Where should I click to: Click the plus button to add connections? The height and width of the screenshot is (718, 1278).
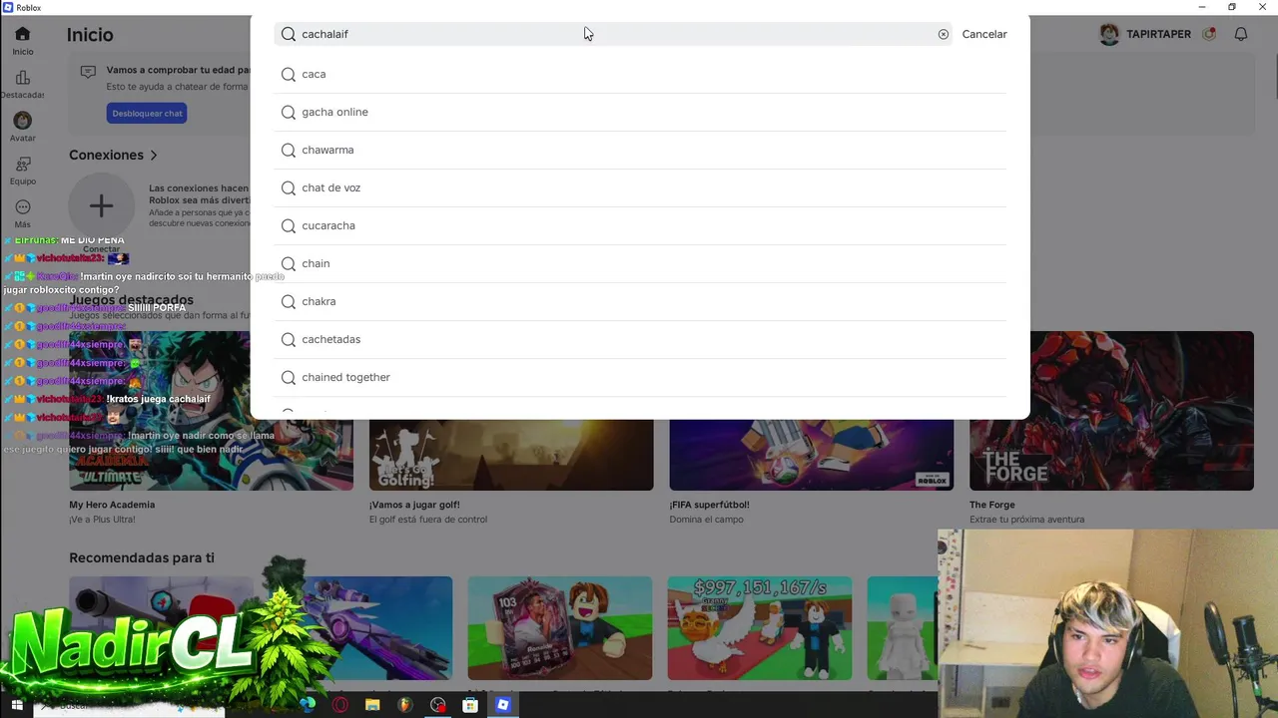(x=101, y=206)
